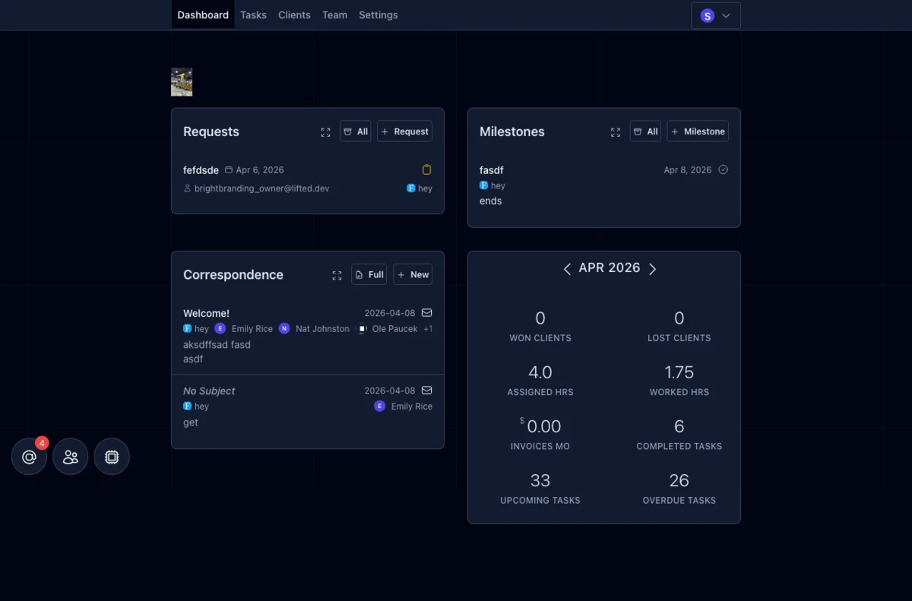Advance to the next month with the right chevron

[x=652, y=268]
